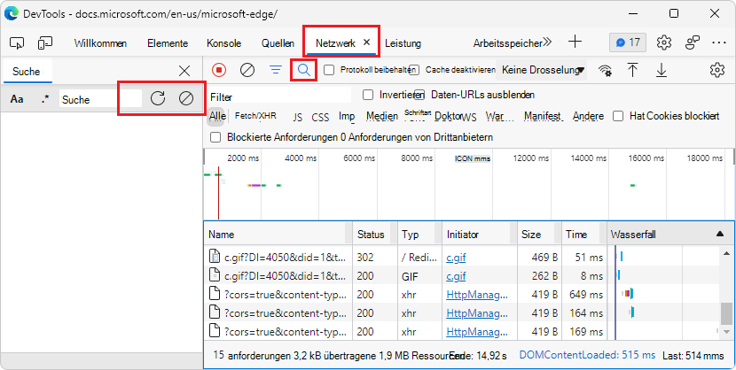Image resolution: width=736 pixels, height=370 pixels.
Task: Open the Konsole tab
Action: (x=223, y=43)
